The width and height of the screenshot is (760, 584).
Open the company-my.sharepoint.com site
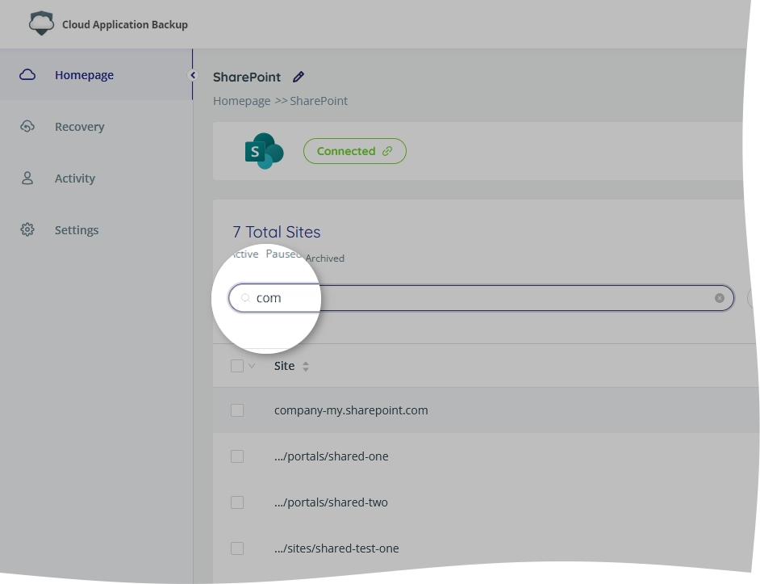(351, 410)
